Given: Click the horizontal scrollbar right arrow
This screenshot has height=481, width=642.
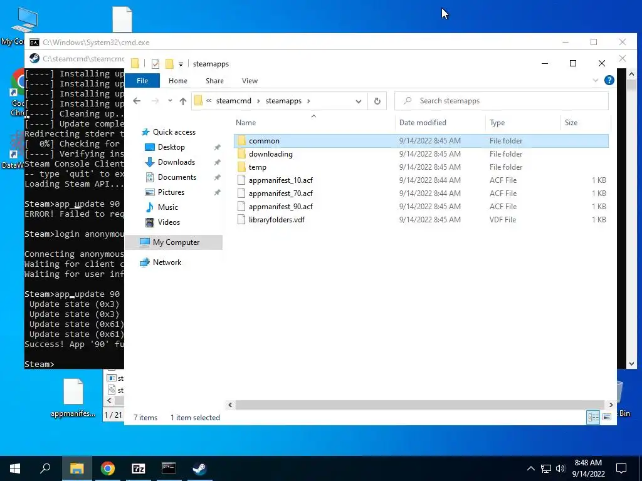Looking at the screenshot, I should pyautogui.click(x=611, y=405).
